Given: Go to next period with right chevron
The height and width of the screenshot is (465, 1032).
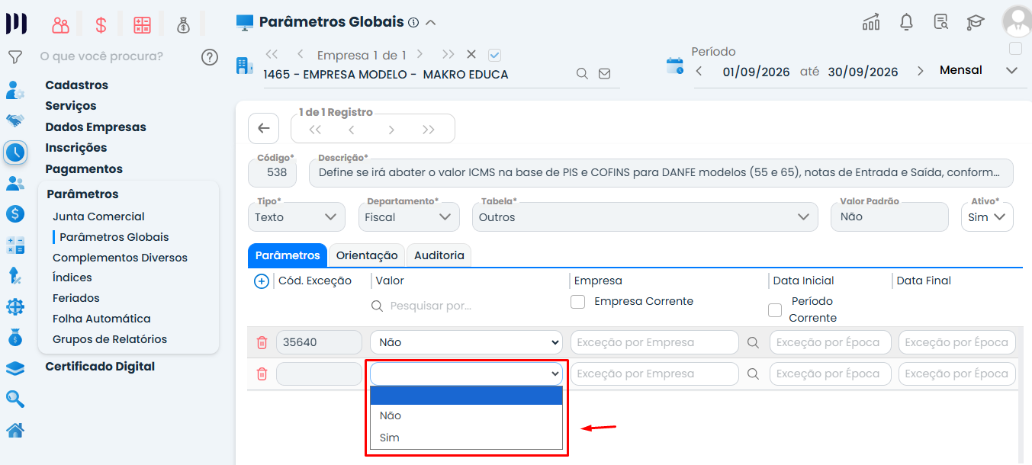Looking at the screenshot, I should point(920,71).
